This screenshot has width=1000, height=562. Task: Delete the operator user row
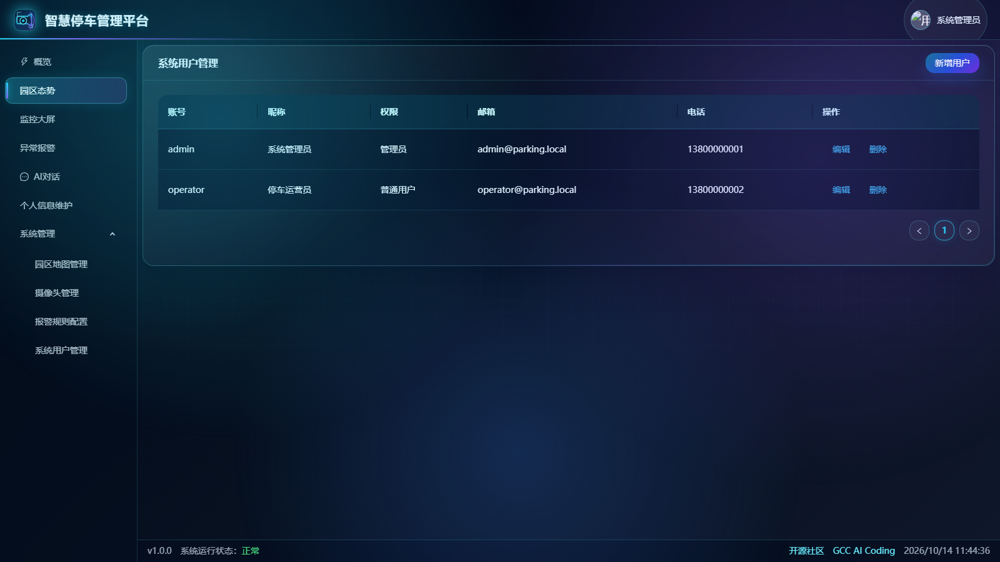[x=878, y=190]
